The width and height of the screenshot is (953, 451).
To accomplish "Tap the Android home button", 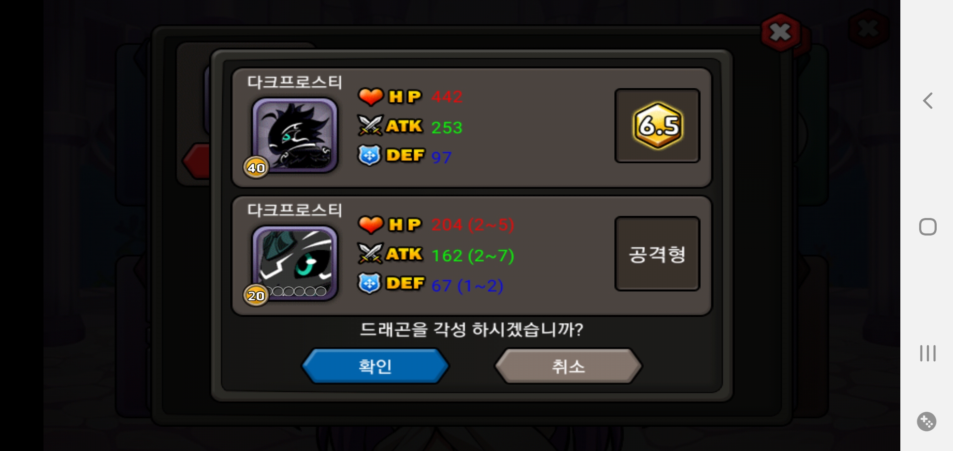I will (x=928, y=227).
